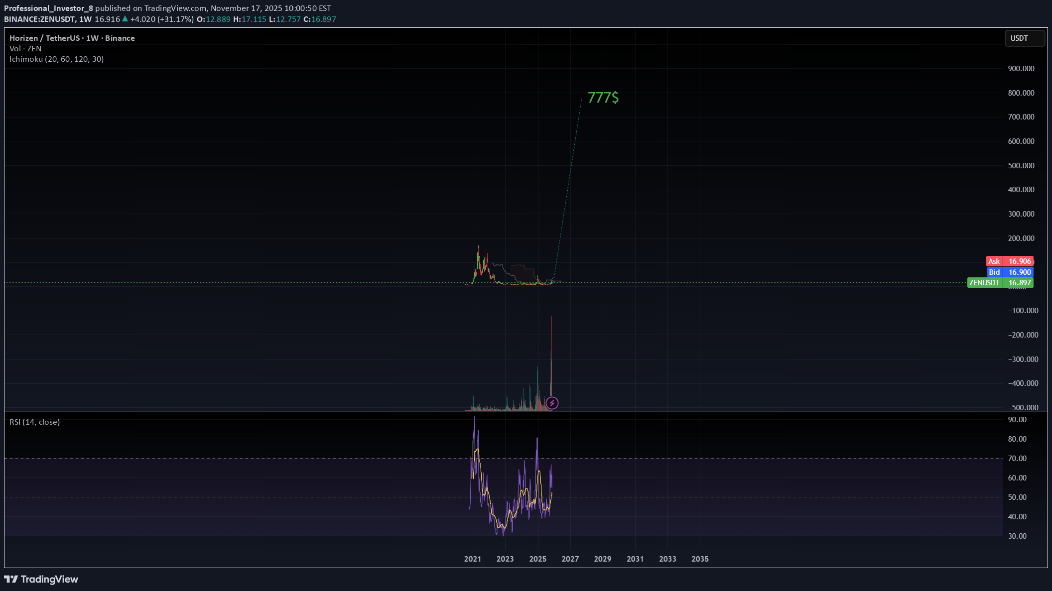Select the Vol · ZEN indicator legend
Image resolution: width=1052 pixels, height=591 pixels.
coord(25,49)
